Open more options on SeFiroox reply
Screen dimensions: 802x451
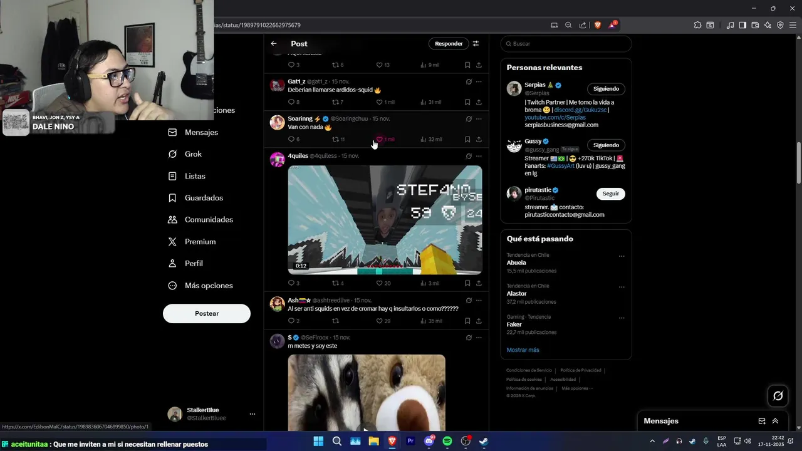tap(479, 337)
